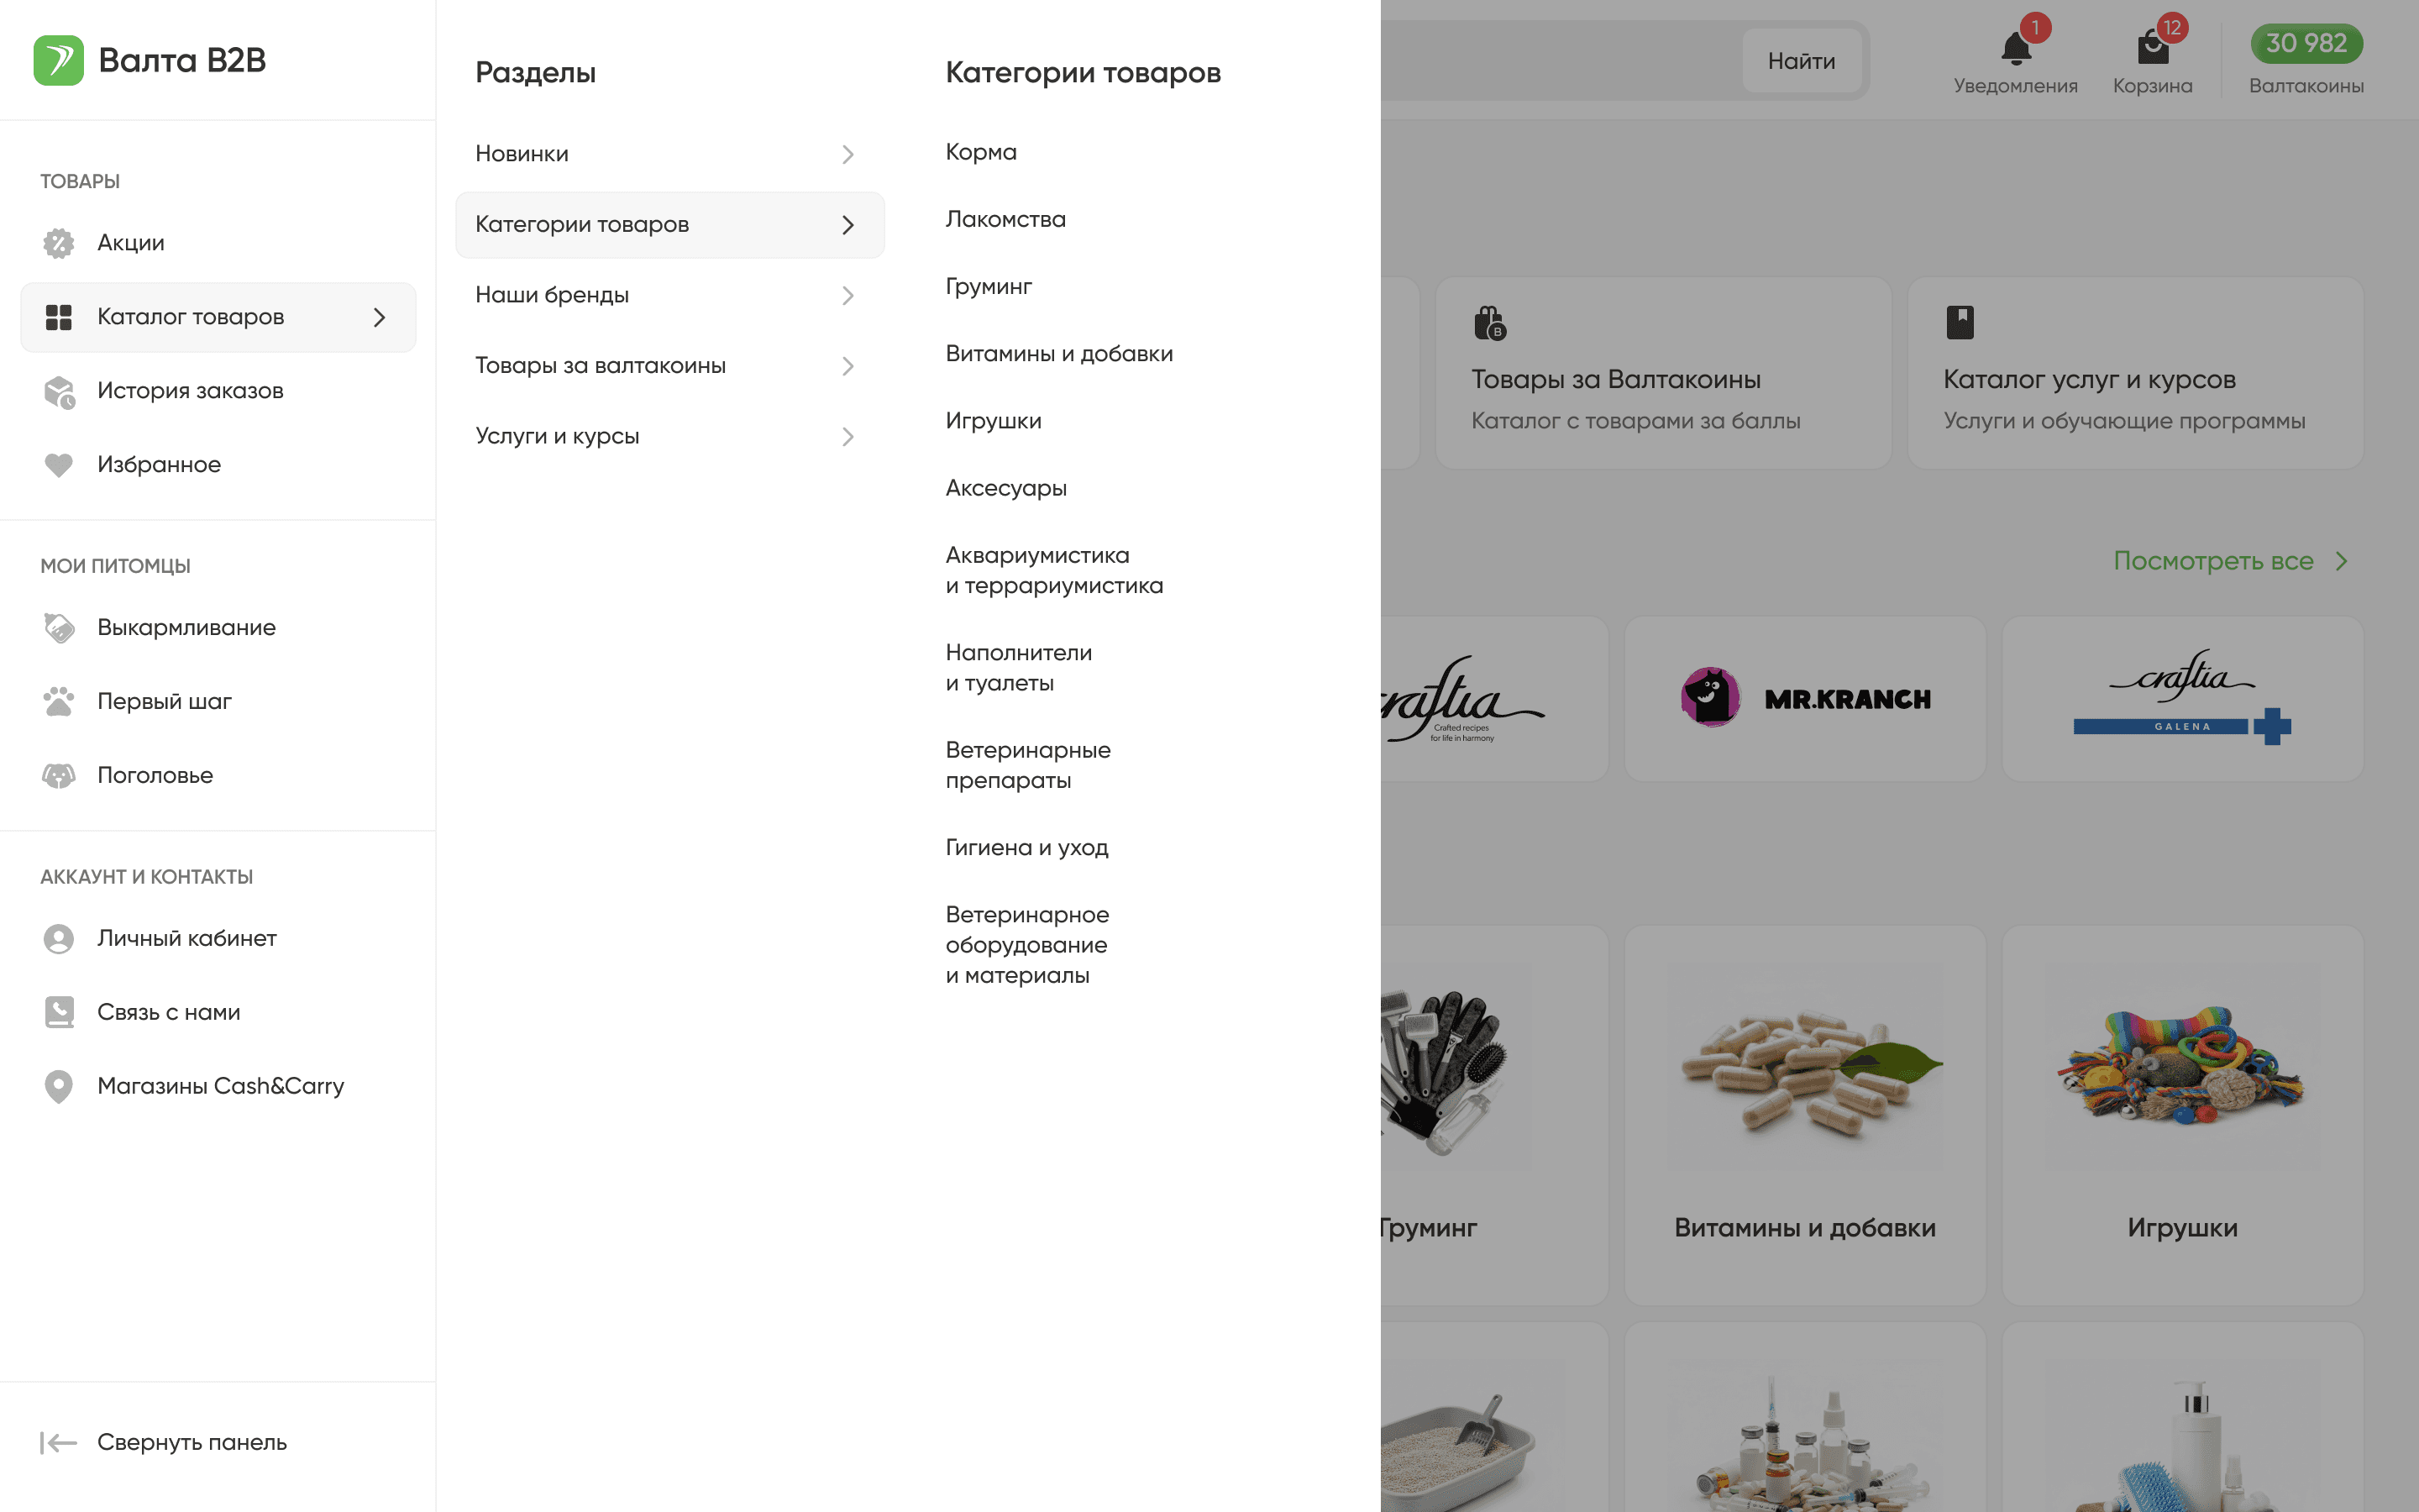Expand the Наши бренды section chevron
2419x1512 pixels.
pos(847,295)
